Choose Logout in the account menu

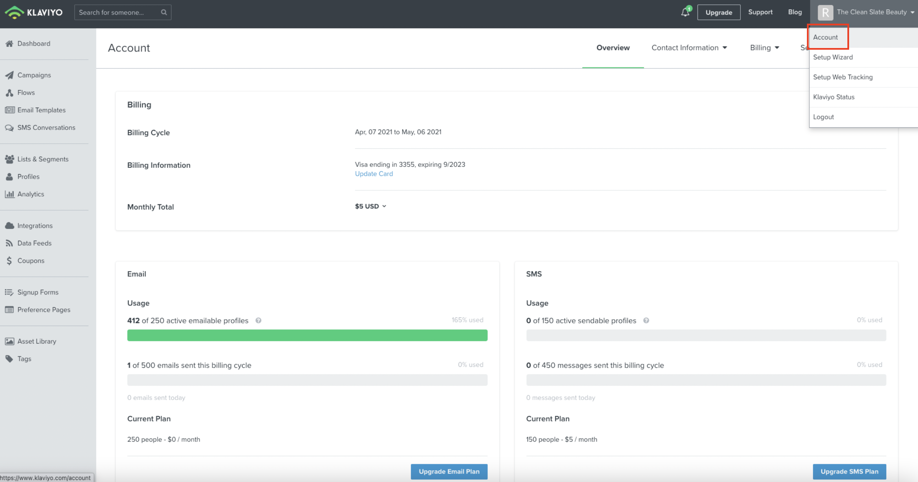(x=823, y=117)
